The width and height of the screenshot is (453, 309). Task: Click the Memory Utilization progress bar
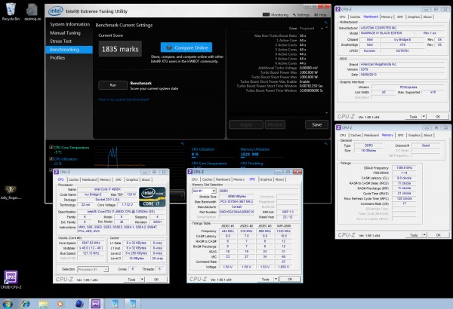tap(262, 158)
